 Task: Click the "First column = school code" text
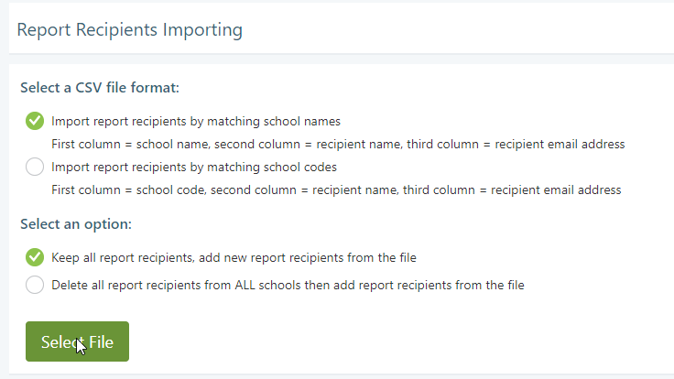(x=127, y=190)
